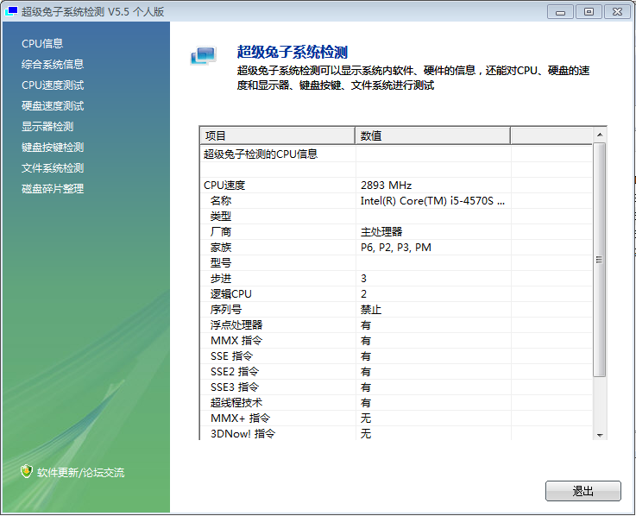This screenshot has width=636, height=516.
Task: Select the 显示器检测 option
Action: click(47, 126)
